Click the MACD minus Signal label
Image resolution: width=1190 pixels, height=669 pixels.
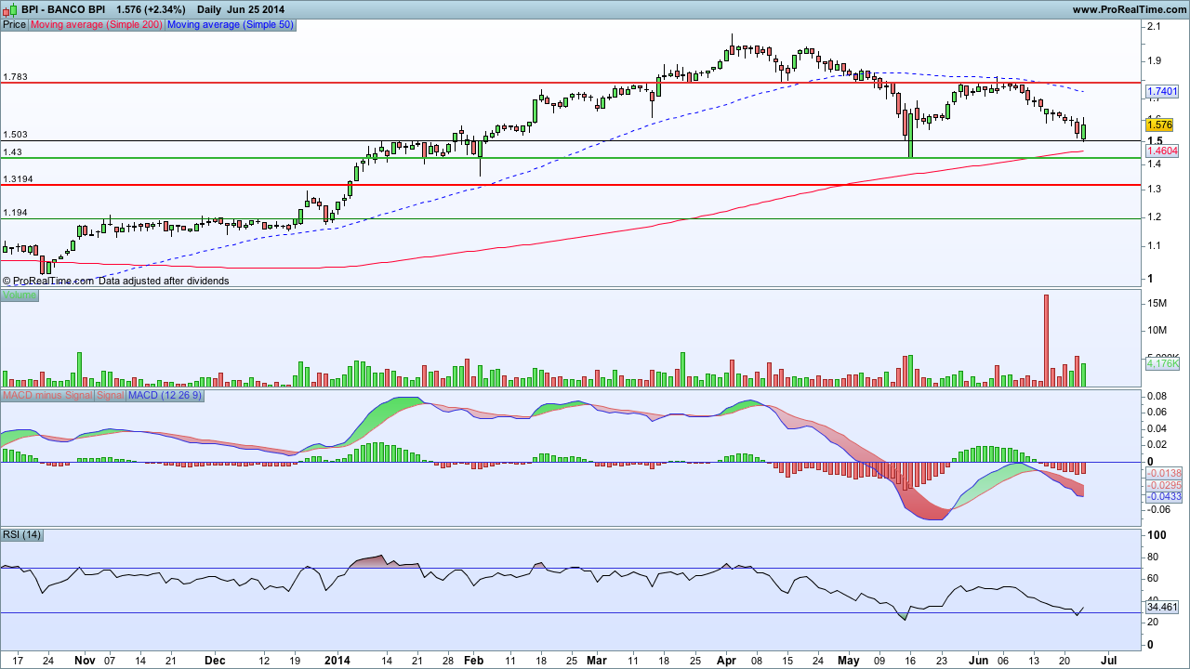point(47,396)
